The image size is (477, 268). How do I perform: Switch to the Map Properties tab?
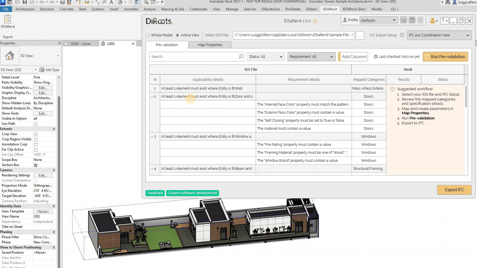[x=210, y=45]
